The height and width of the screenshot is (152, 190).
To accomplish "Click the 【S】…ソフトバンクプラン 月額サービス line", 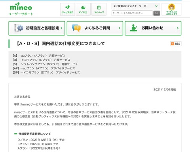I will (45, 64).
